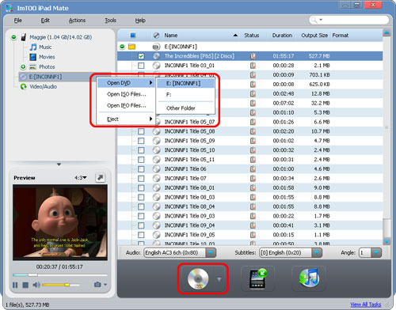396x310 pixels.
Task: Select the Maggie device icon
Action: pyautogui.click(x=24, y=37)
